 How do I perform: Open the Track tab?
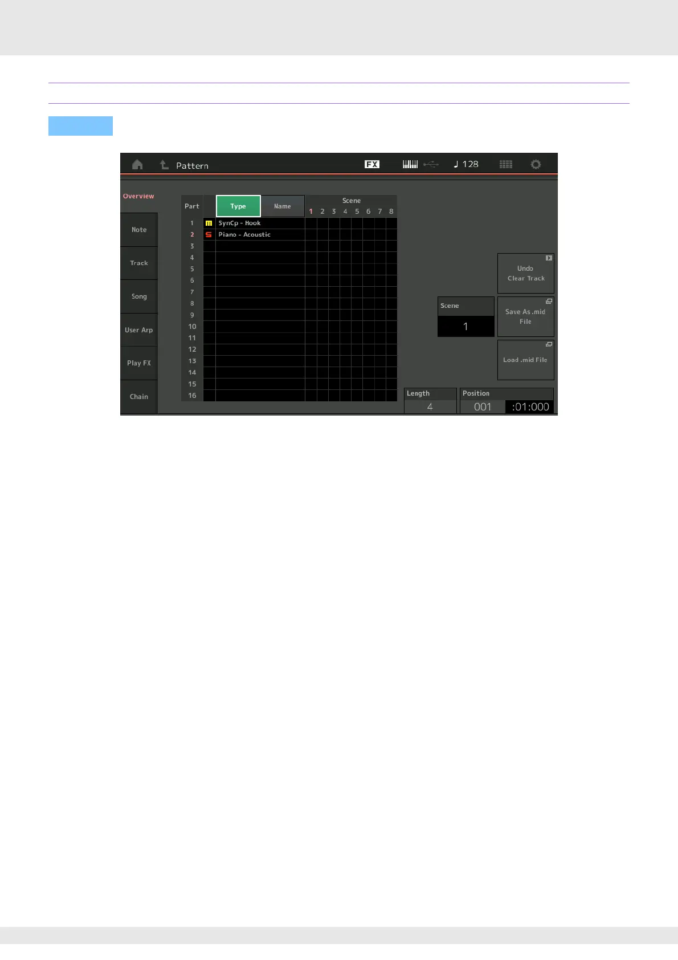[x=139, y=263]
